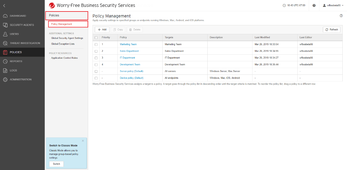The height and width of the screenshot is (170, 347).
Task: Open Administration gear icon in sidebar
Action: 5,80
